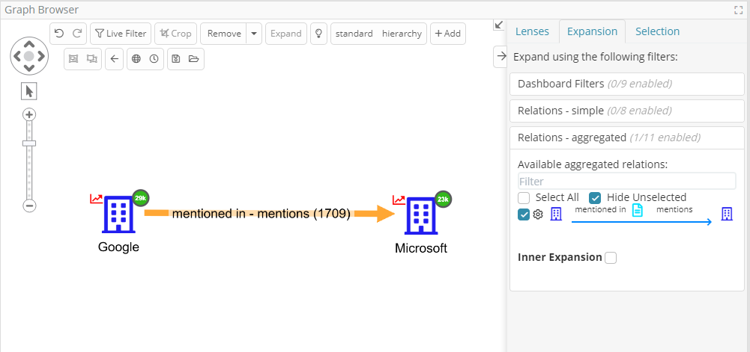
Task: Switch to the Expansion tab
Action: pos(592,31)
